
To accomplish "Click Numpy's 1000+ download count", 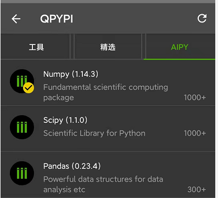I will [195, 98].
